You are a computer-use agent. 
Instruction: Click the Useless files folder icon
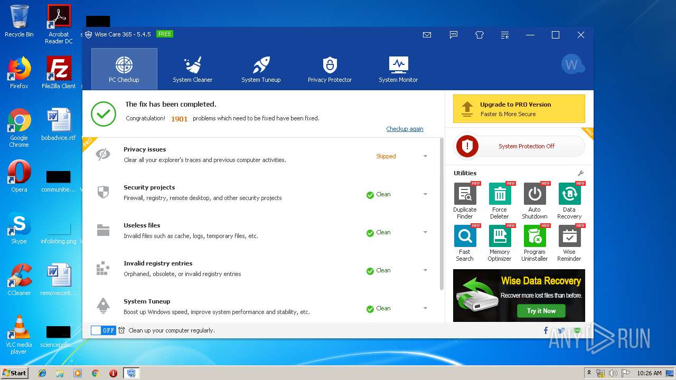click(x=103, y=230)
